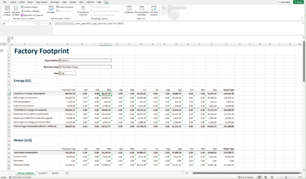Click Änderungen übernehmen
This screenshot has height=179, width=306.
pos(102,15)
